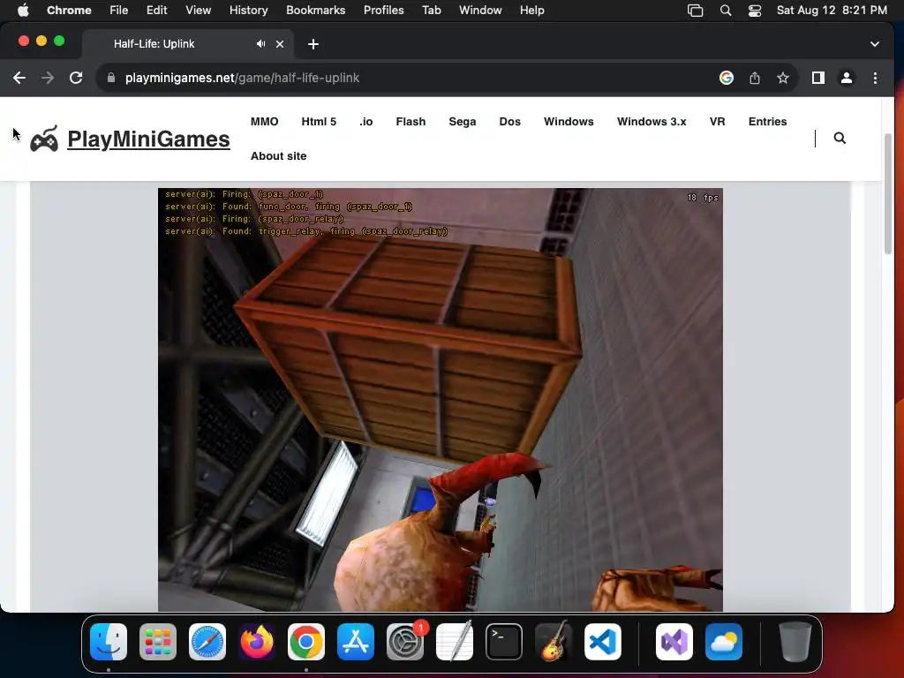Open the Window menu

click(480, 11)
